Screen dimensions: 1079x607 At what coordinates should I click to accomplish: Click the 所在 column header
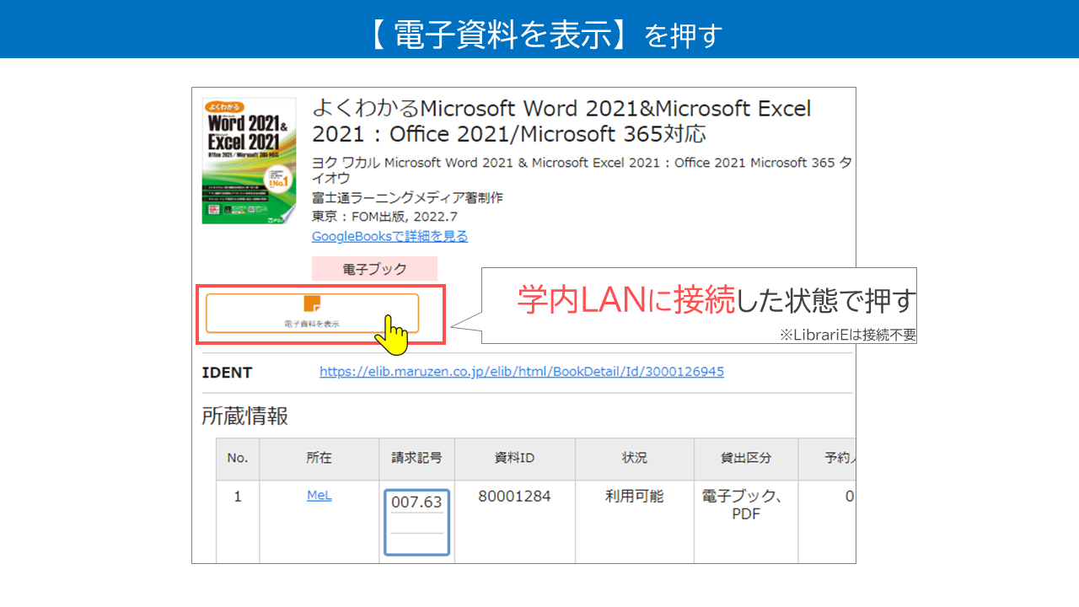click(x=319, y=459)
